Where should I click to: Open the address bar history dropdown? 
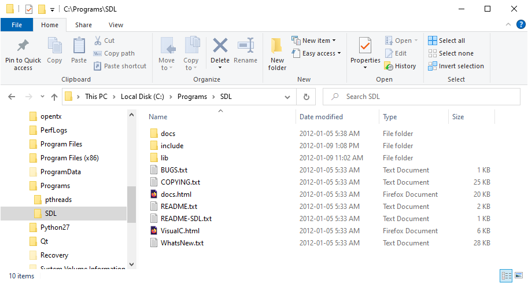click(287, 97)
